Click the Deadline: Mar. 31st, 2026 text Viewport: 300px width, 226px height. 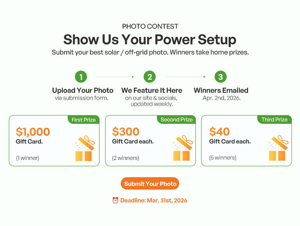(154, 201)
